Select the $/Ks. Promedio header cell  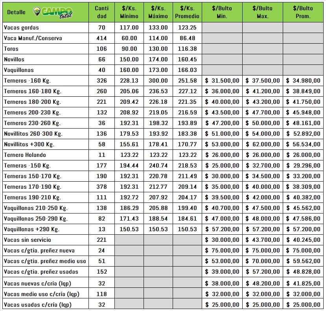click(x=187, y=12)
